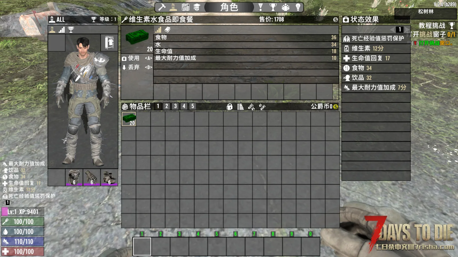Open the tips lightbulb icon
Screen dimensions: 458x257
pos(298,7)
